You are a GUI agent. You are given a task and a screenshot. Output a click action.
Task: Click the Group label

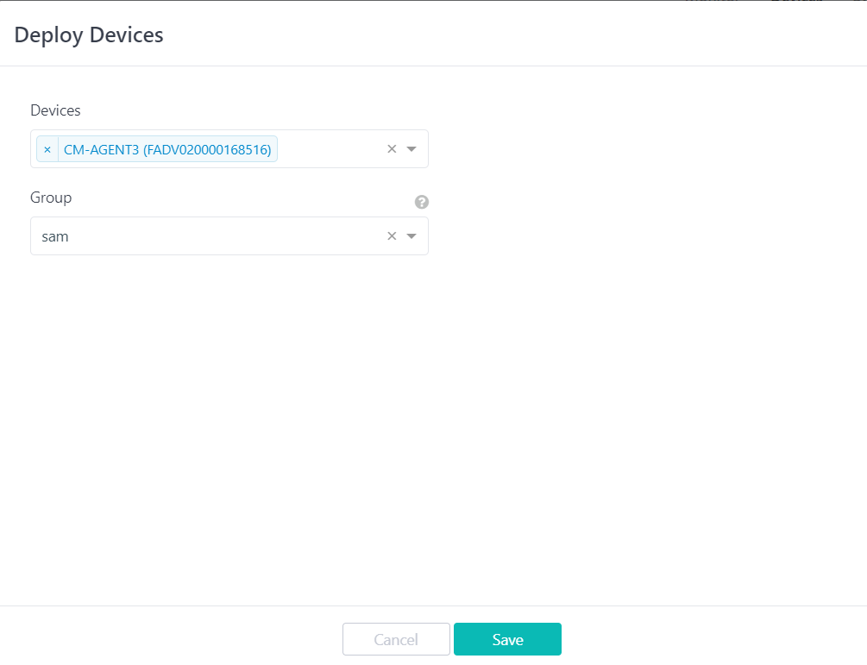51,198
